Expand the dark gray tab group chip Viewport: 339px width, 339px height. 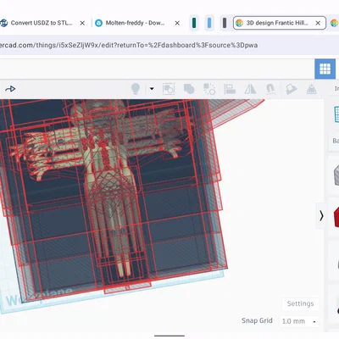click(225, 23)
